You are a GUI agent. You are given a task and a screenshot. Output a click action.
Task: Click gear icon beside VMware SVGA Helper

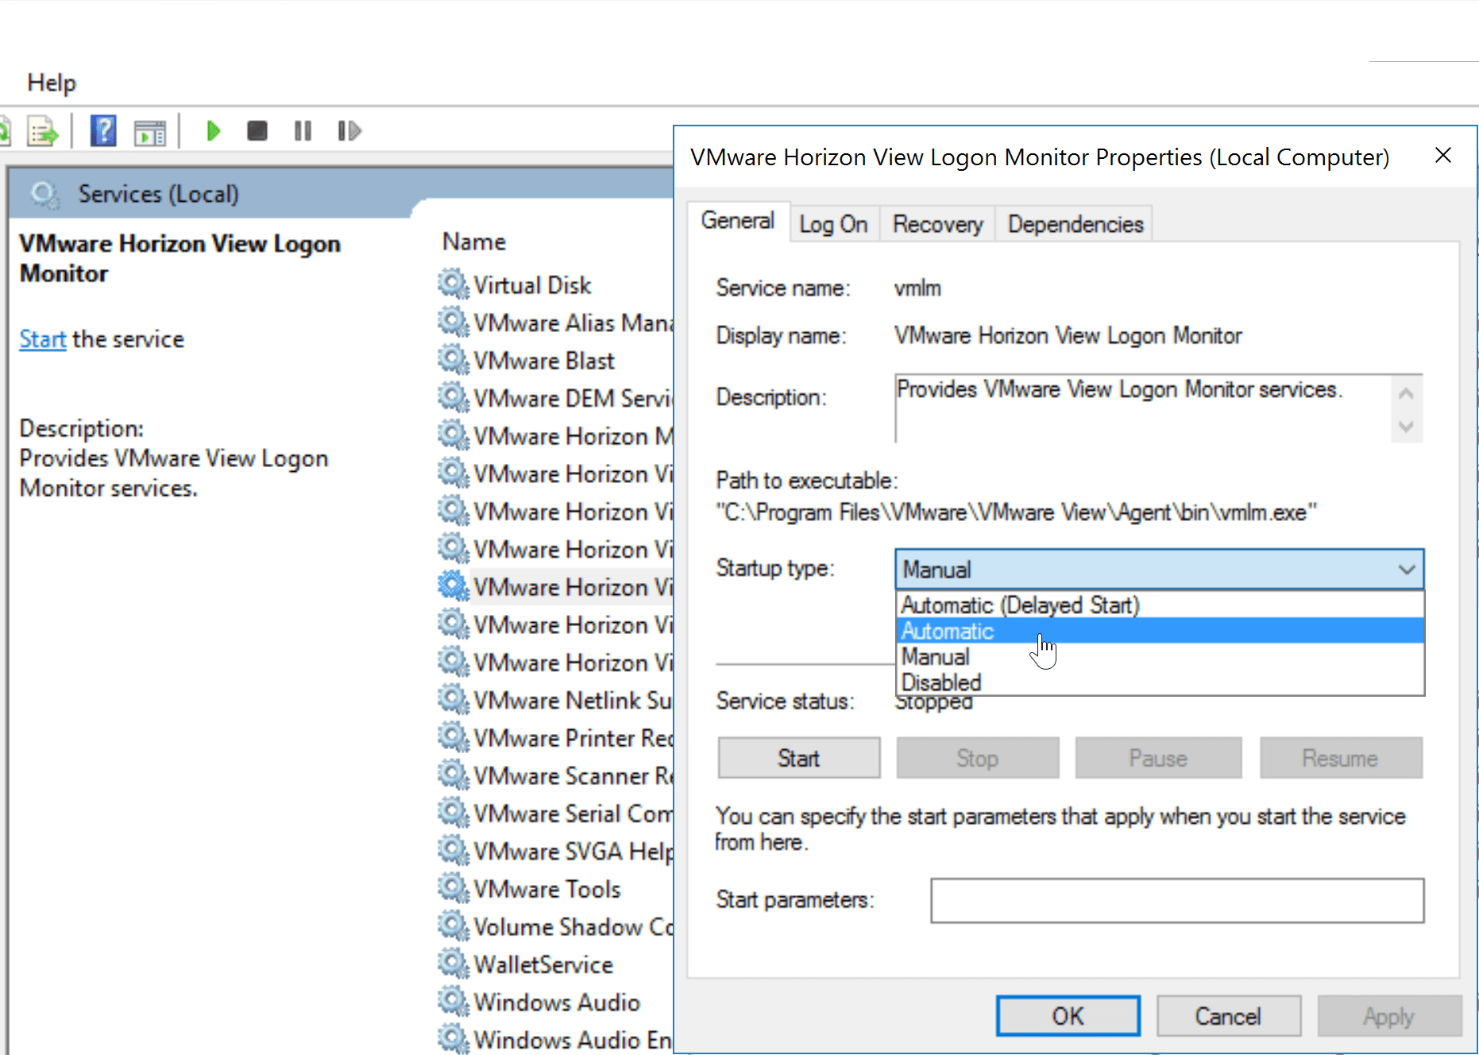[x=454, y=850]
